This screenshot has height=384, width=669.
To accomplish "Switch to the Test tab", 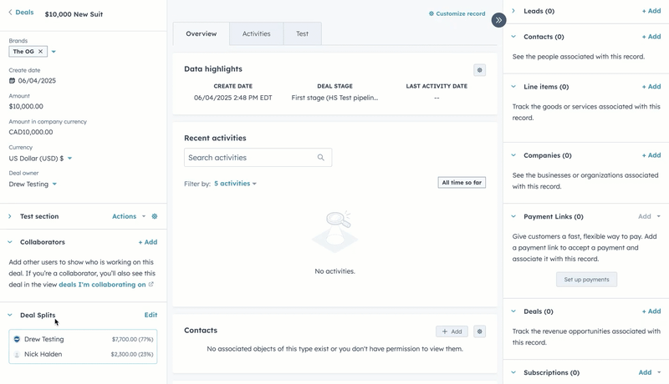I will (303, 33).
